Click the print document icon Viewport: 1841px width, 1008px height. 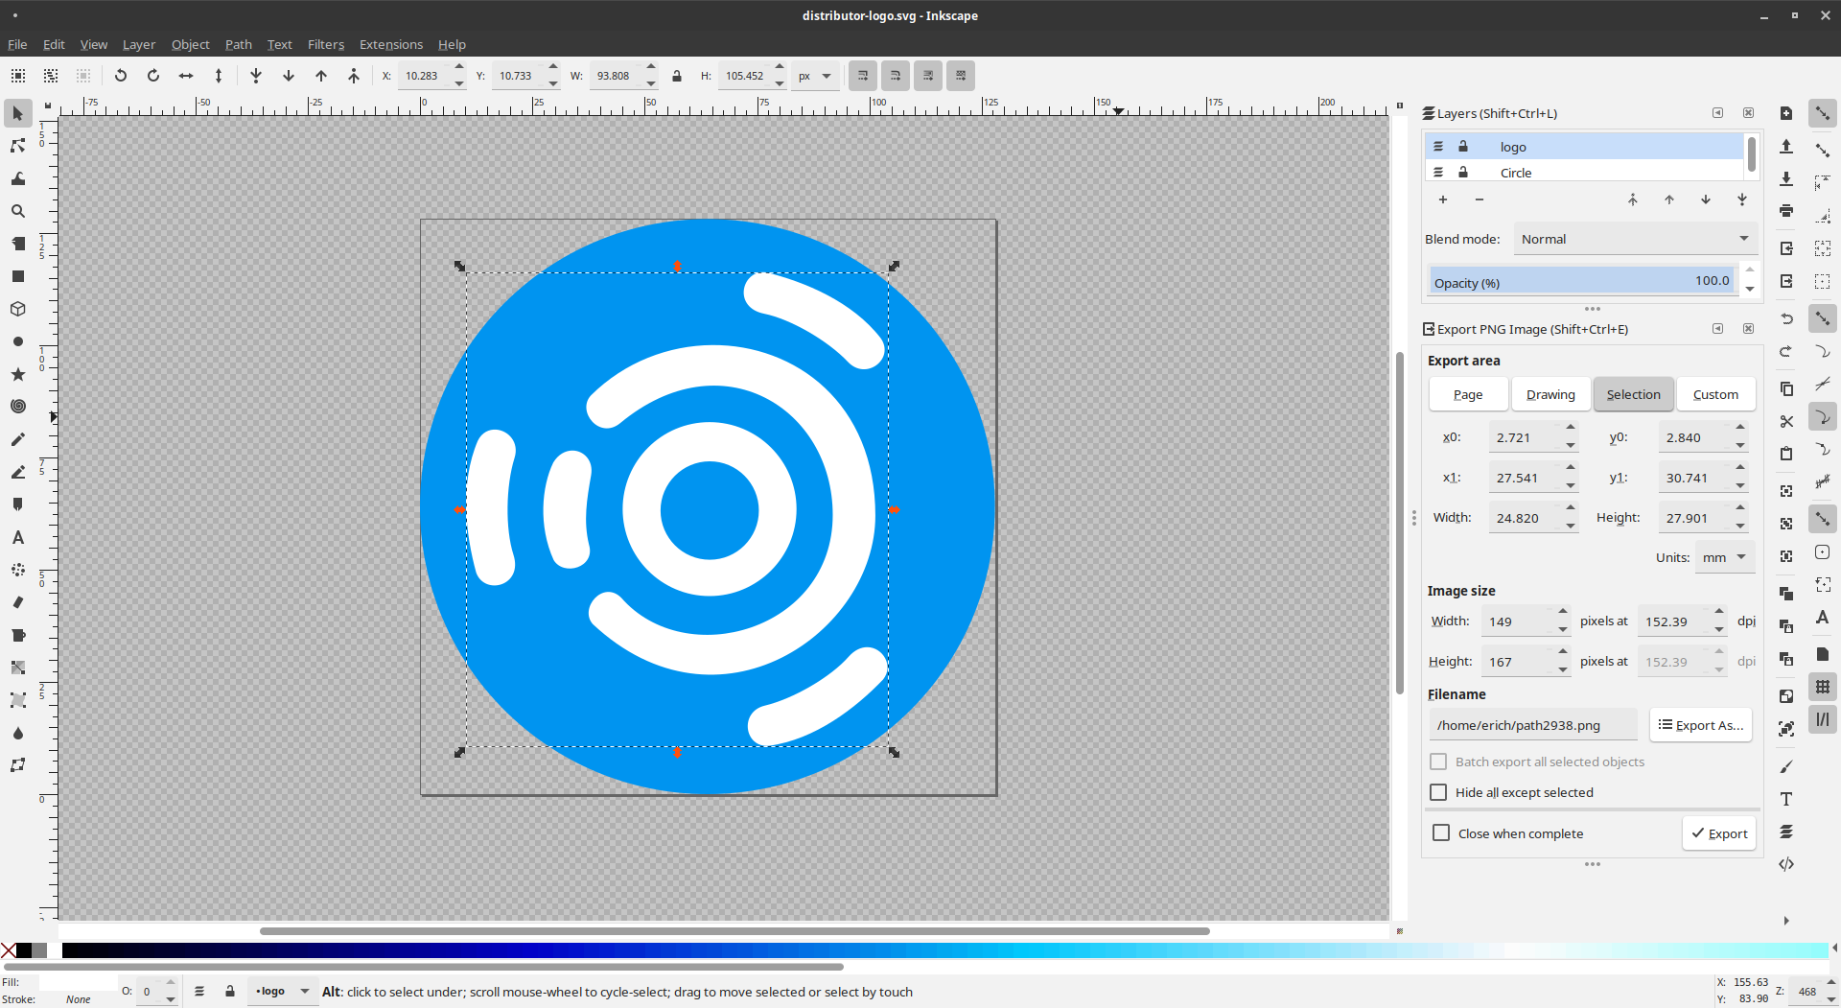click(1786, 211)
